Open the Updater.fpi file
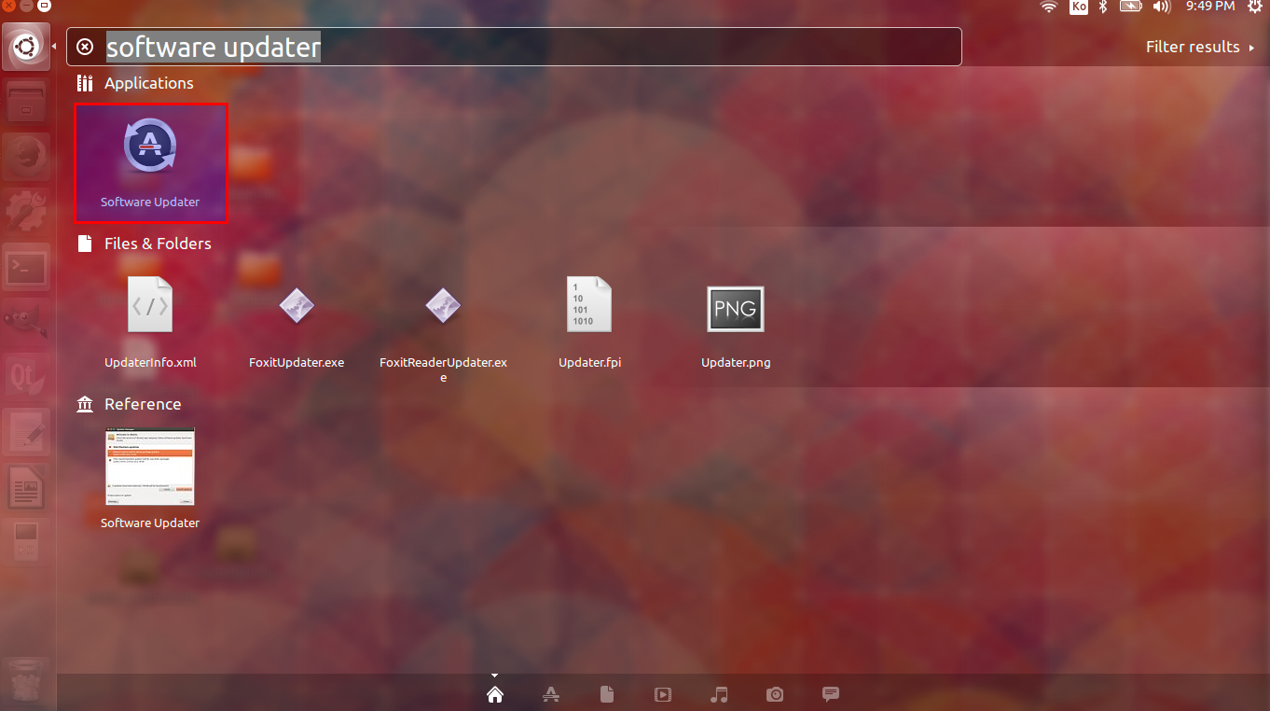Screen dimensions: 1270x711 [x=589, y=305]
